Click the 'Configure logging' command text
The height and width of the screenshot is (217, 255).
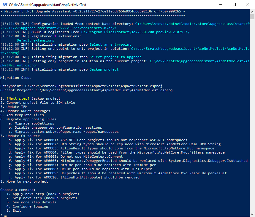pyautogui.click(x=30, y=206)
